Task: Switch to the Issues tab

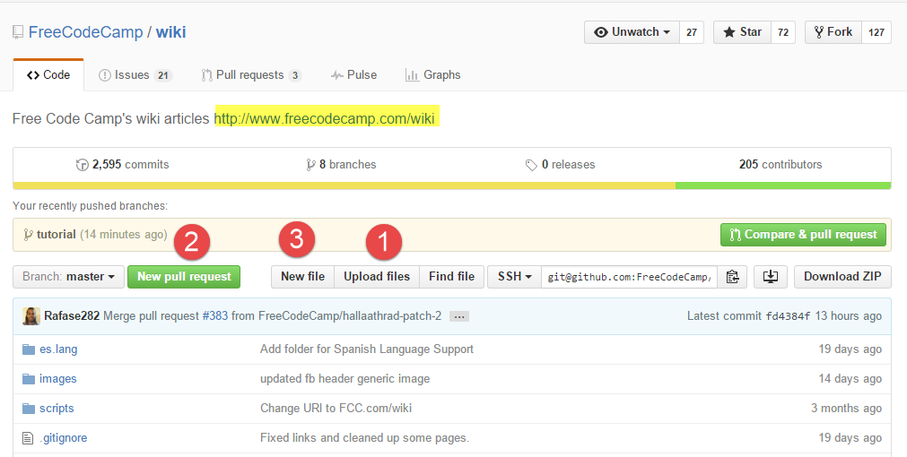Action: pos(135,75)
